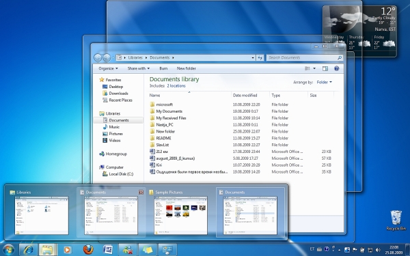410x256 pixels.
Task: Open the weather gadget showing Narva, EST
Action: (360, 31)
